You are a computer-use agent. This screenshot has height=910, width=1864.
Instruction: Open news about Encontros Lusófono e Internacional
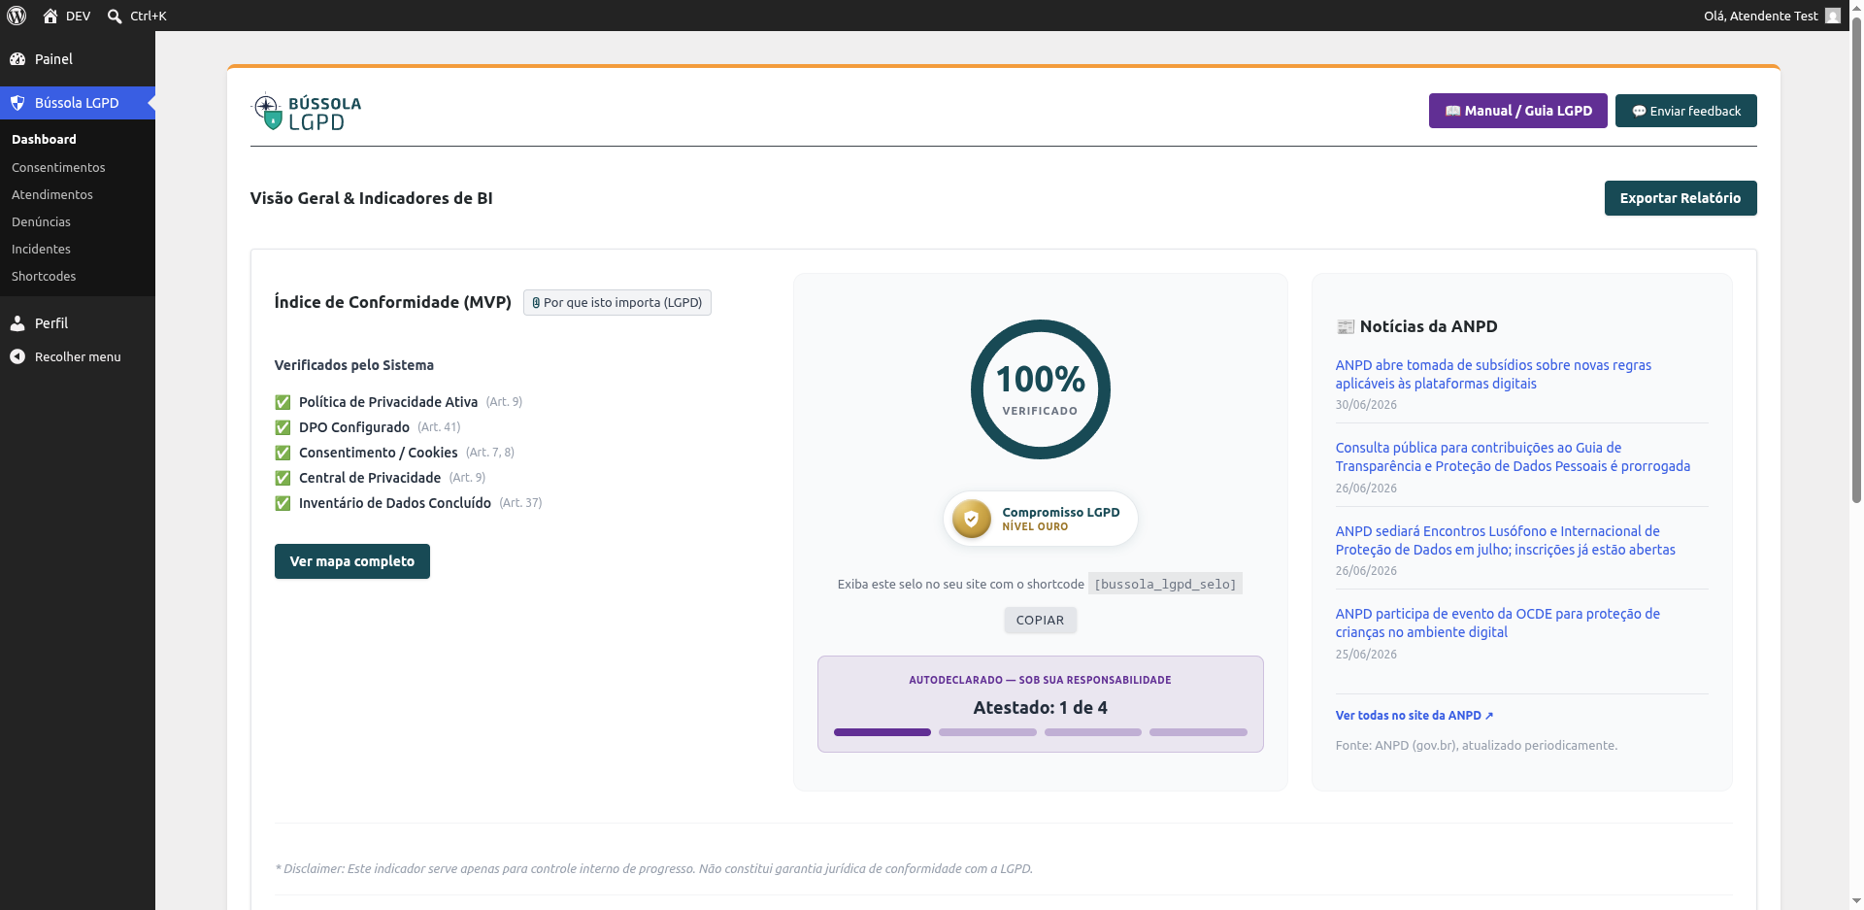pyautogui.click(x=1506, y=541)
